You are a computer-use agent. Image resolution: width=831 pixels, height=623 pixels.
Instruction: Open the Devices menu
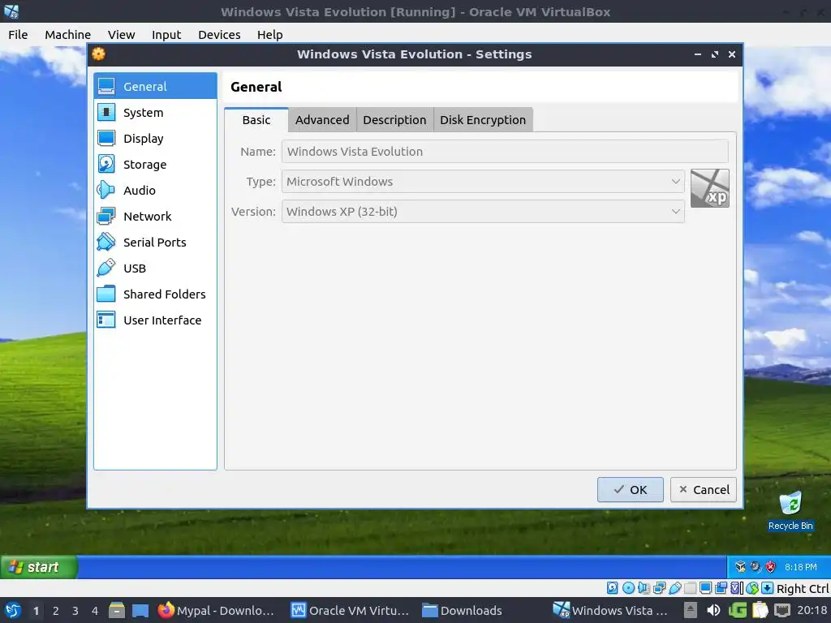(219, 34)
